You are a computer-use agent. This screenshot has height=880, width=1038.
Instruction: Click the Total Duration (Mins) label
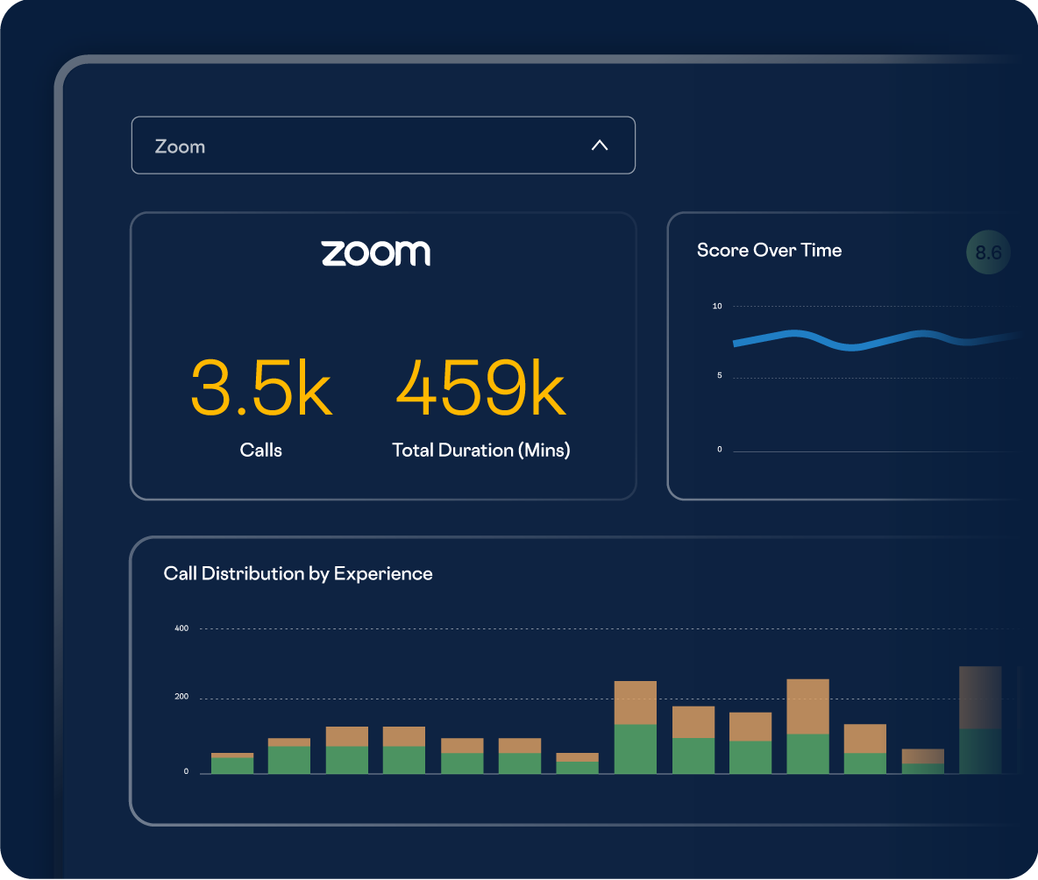pyautogui.click(x=480, y=451)
